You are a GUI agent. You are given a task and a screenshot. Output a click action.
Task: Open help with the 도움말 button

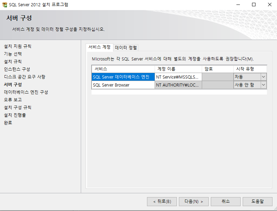click(257, 202)
